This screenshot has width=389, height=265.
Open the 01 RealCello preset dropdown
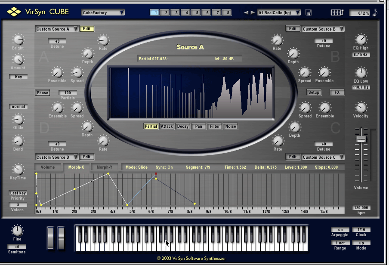pyautogui.click(x=278, y=12)
